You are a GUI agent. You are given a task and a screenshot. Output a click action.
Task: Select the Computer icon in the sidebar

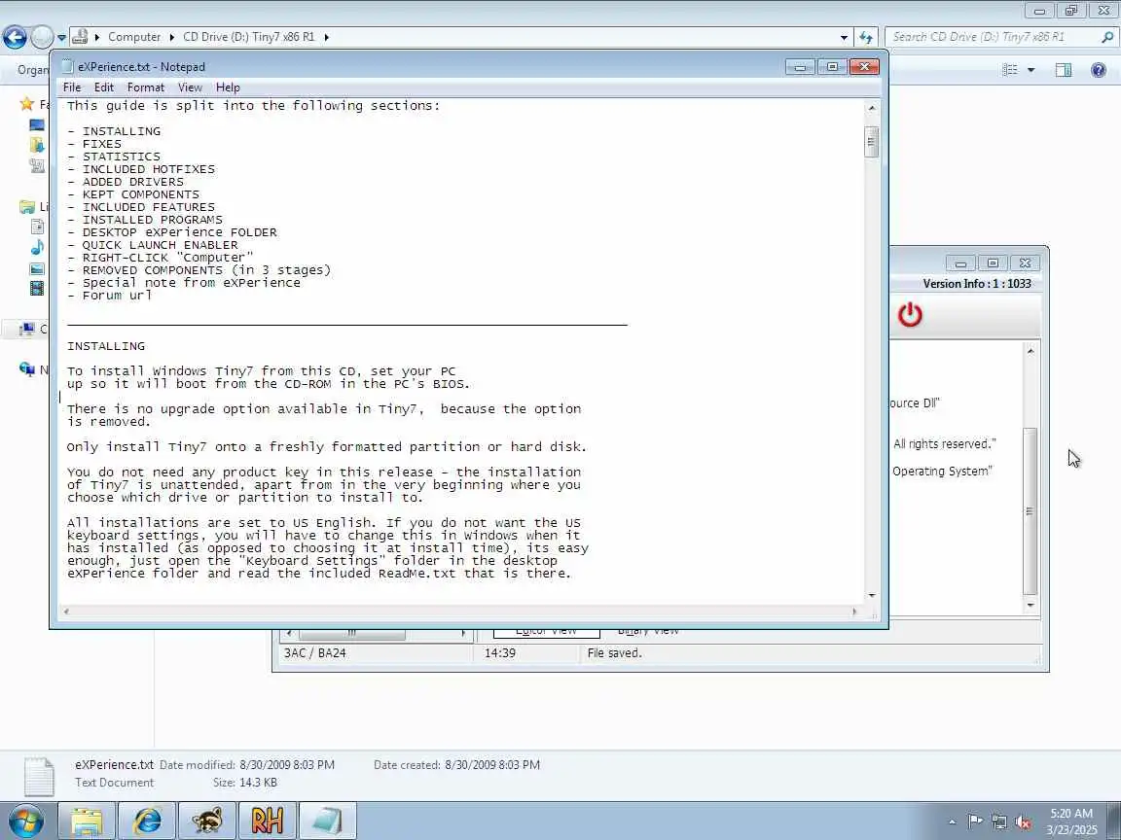click(27, 329)
